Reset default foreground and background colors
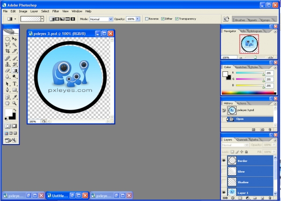Screen dimensions: 281x201 point(6,119)
